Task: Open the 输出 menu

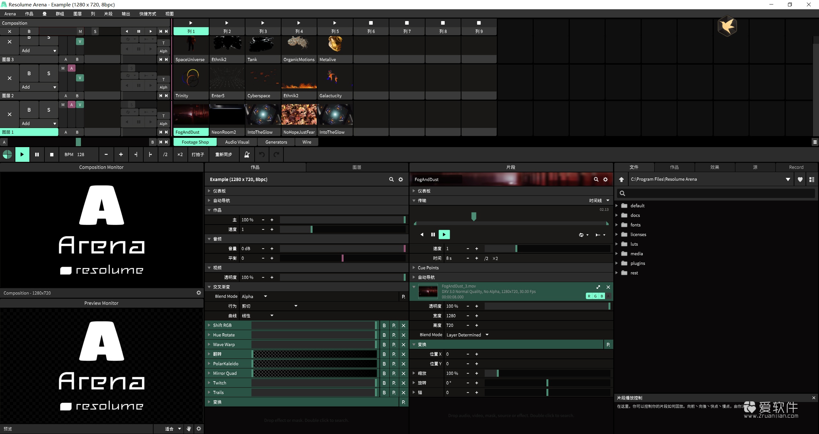Action: click(125, 14)
